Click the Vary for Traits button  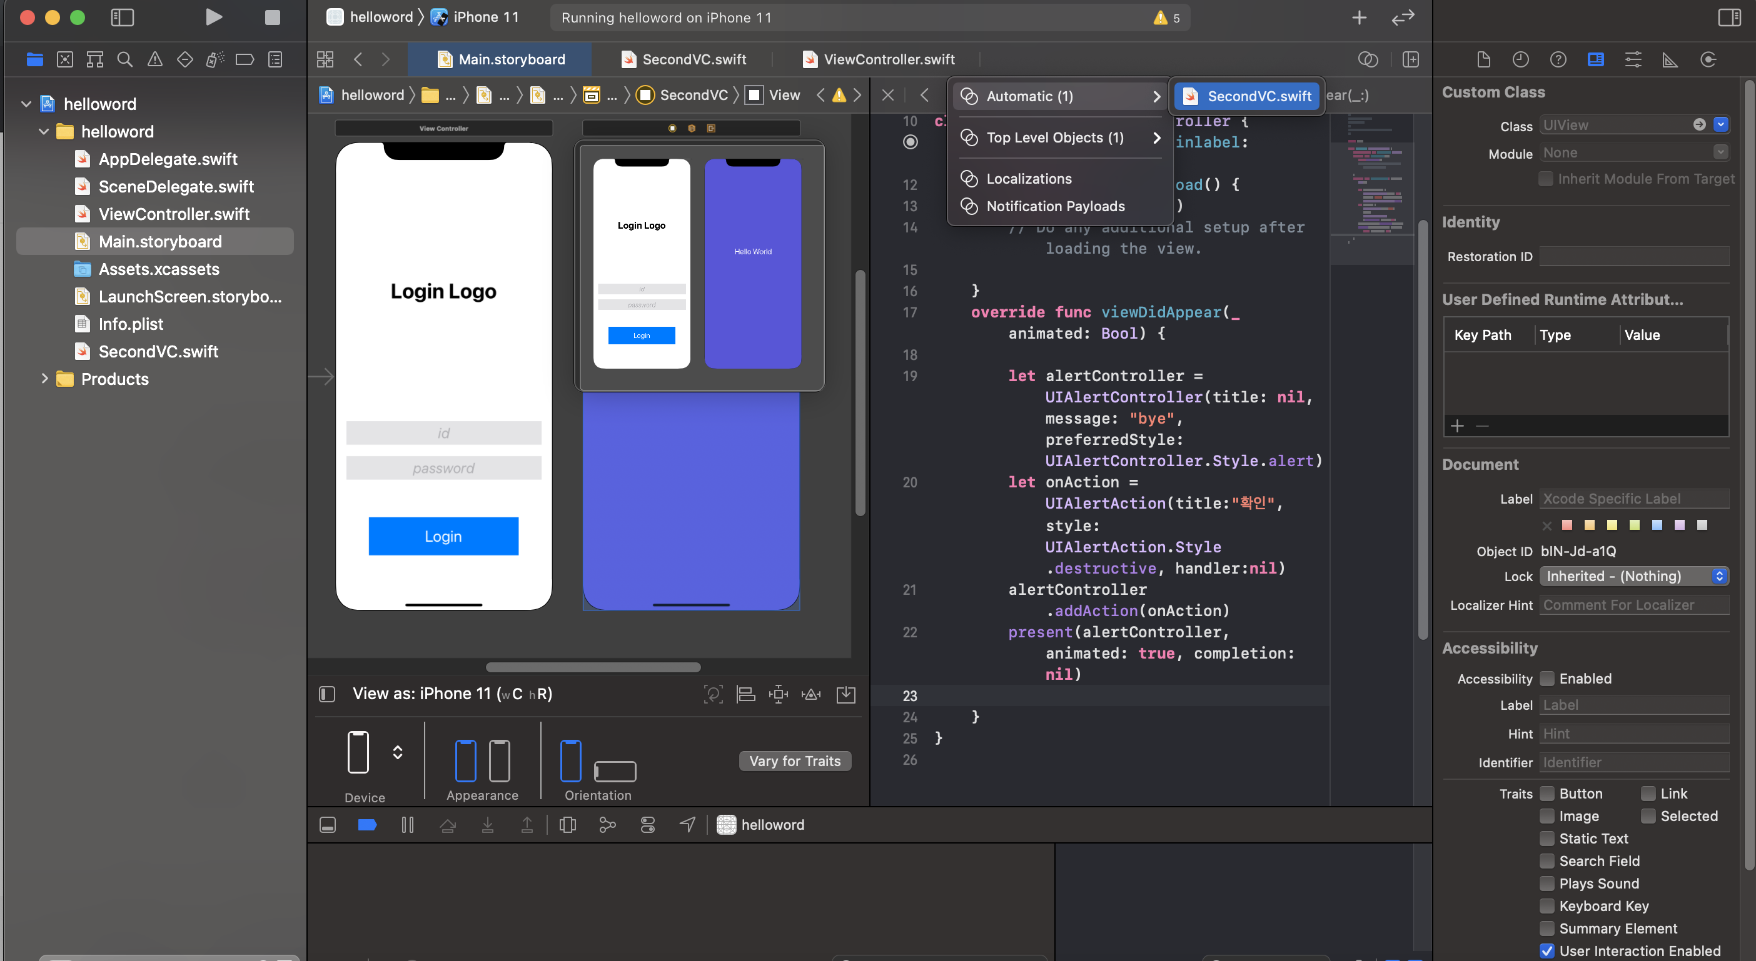tap(794, 761)
